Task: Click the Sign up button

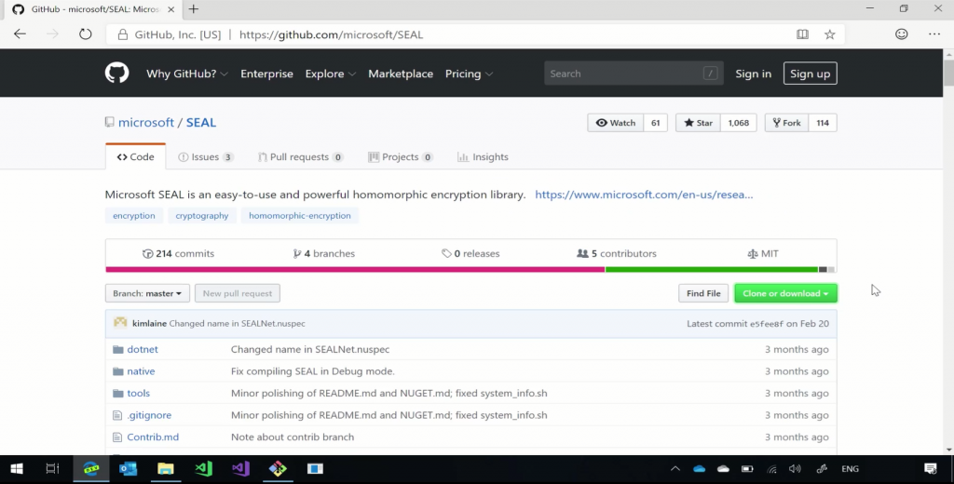Action: 809,74
